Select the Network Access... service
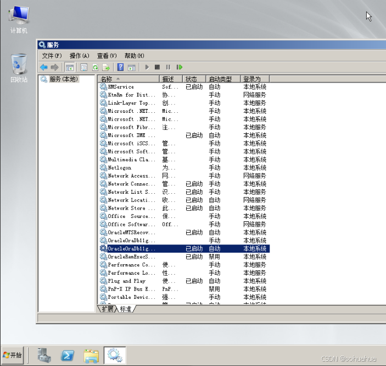This screenshot has width=386, height=366. tap(184, 176)
